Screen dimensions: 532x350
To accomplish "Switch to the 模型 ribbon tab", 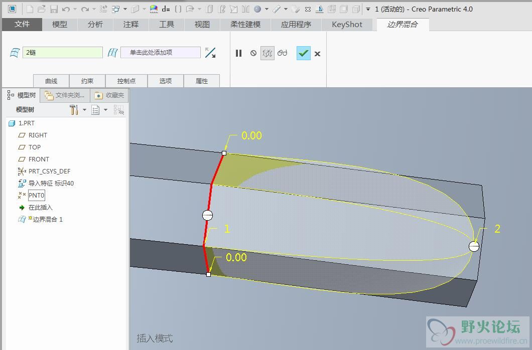I will (x=60, y=25).
